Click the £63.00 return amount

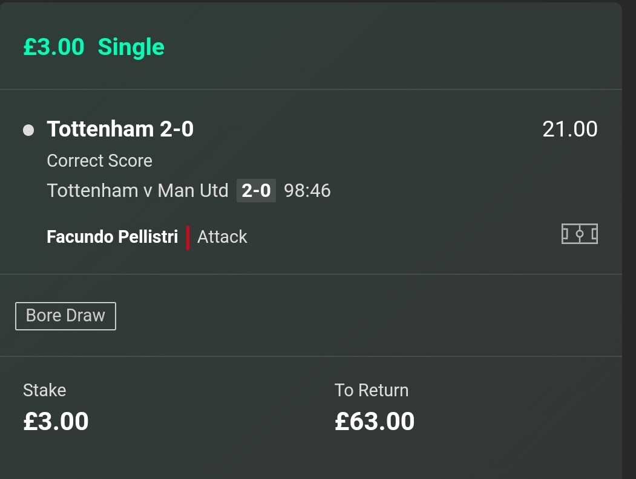point(375,421)
